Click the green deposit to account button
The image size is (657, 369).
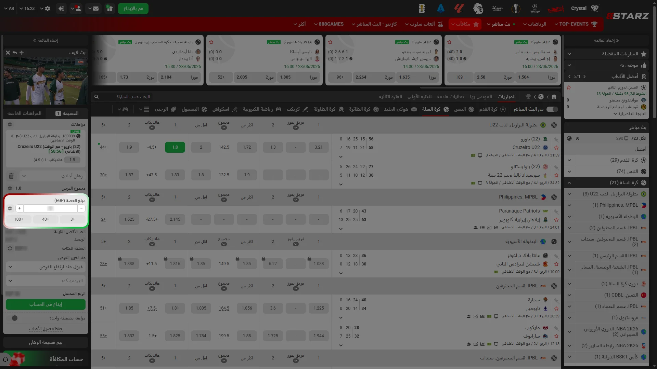tap(46, 304)
